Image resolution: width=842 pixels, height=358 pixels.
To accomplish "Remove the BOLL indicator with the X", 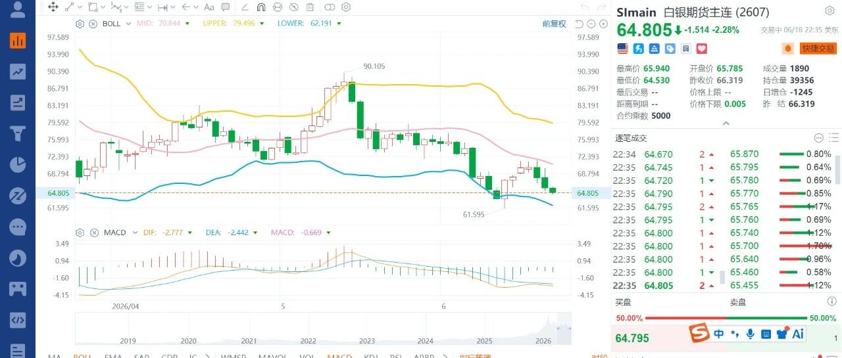I will (93, 24).
